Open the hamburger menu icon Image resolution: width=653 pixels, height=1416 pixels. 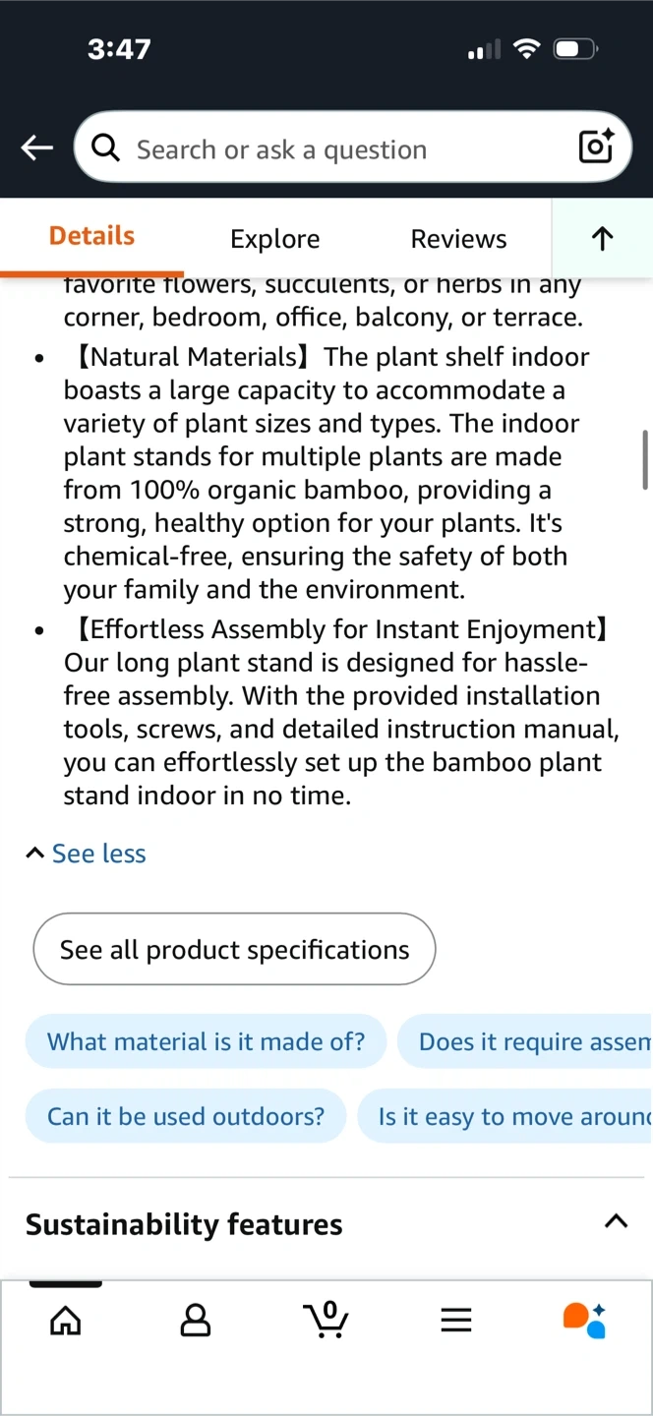[456, 1320]
